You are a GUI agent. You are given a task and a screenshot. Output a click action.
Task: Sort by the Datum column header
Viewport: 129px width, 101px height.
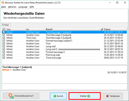[x=115, y=29]
